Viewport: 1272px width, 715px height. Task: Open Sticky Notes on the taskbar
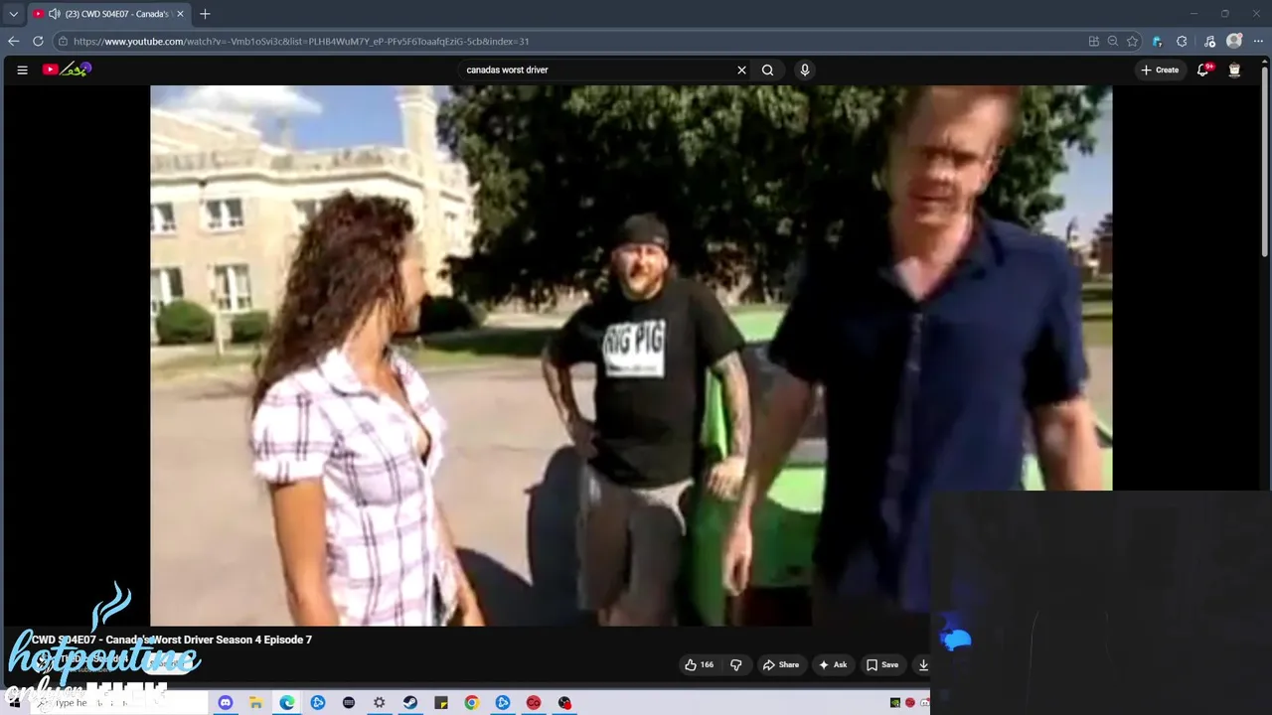point(441,702)
